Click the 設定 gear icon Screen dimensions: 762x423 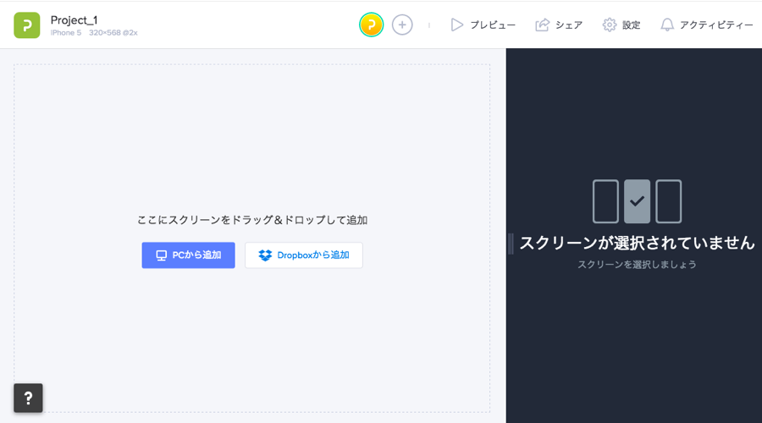coord(610,25)
